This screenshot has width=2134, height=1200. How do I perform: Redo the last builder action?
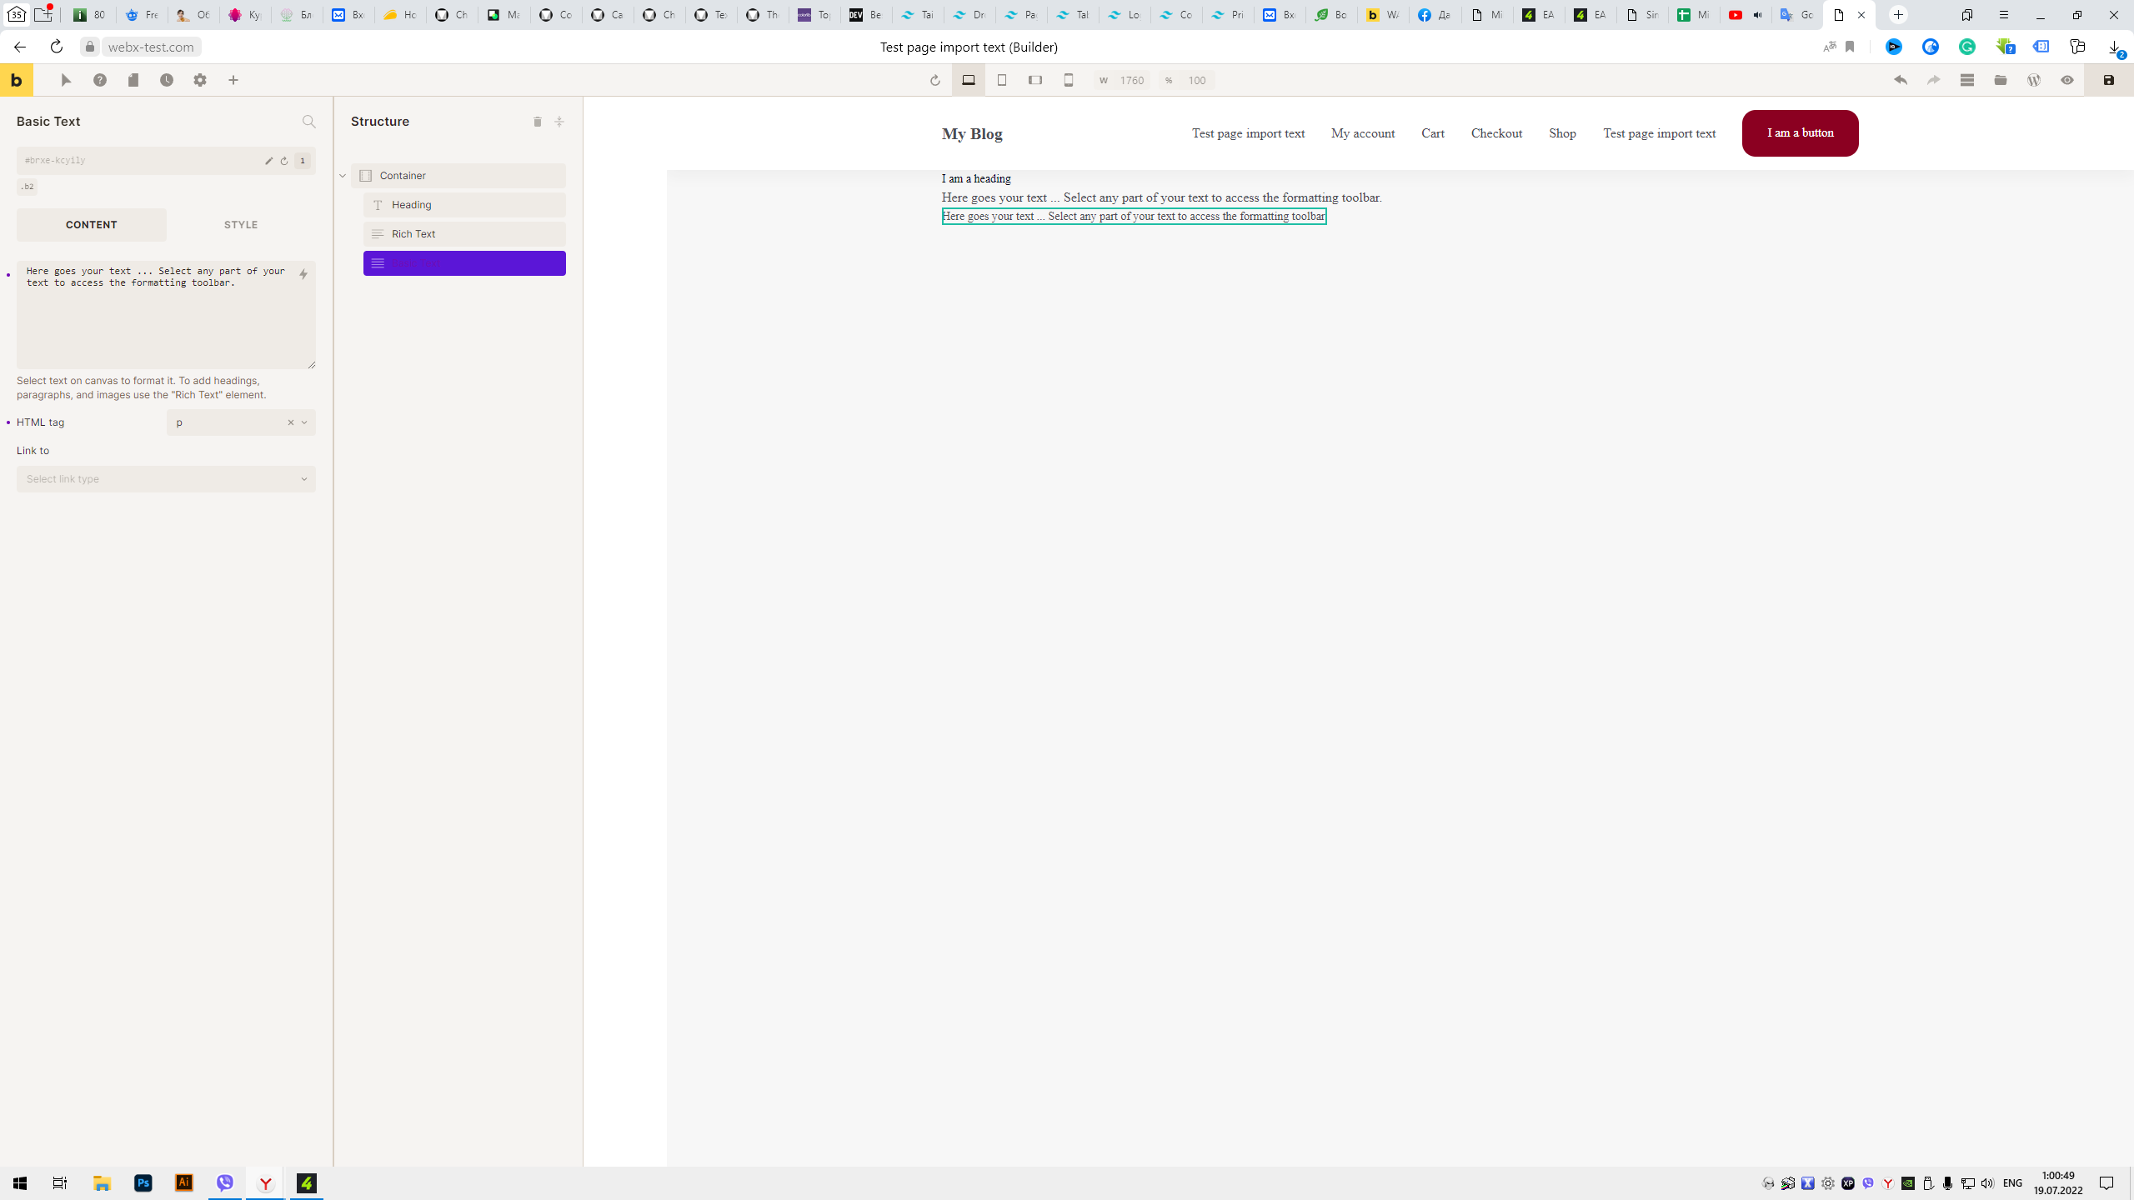(1934, 80)
